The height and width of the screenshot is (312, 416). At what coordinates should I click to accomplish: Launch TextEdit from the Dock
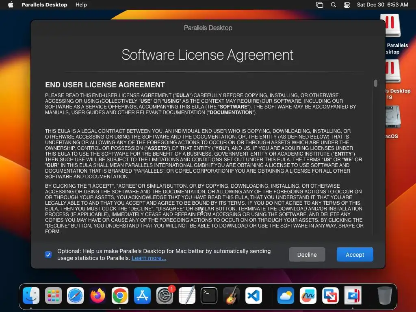pos(187,296)
